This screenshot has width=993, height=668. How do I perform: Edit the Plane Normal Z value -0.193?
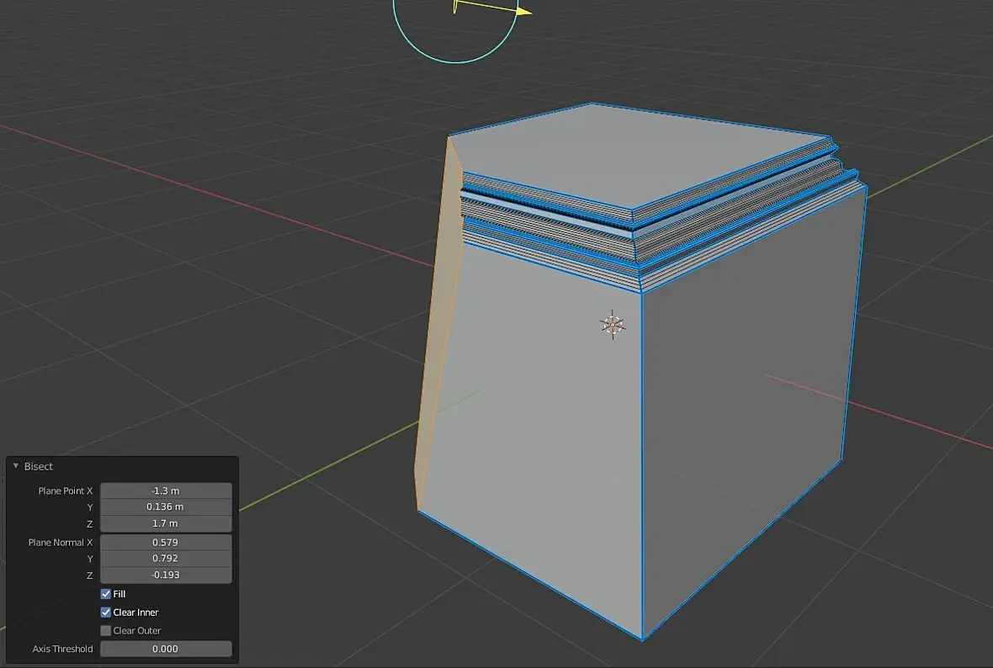(x=166, y=575)
